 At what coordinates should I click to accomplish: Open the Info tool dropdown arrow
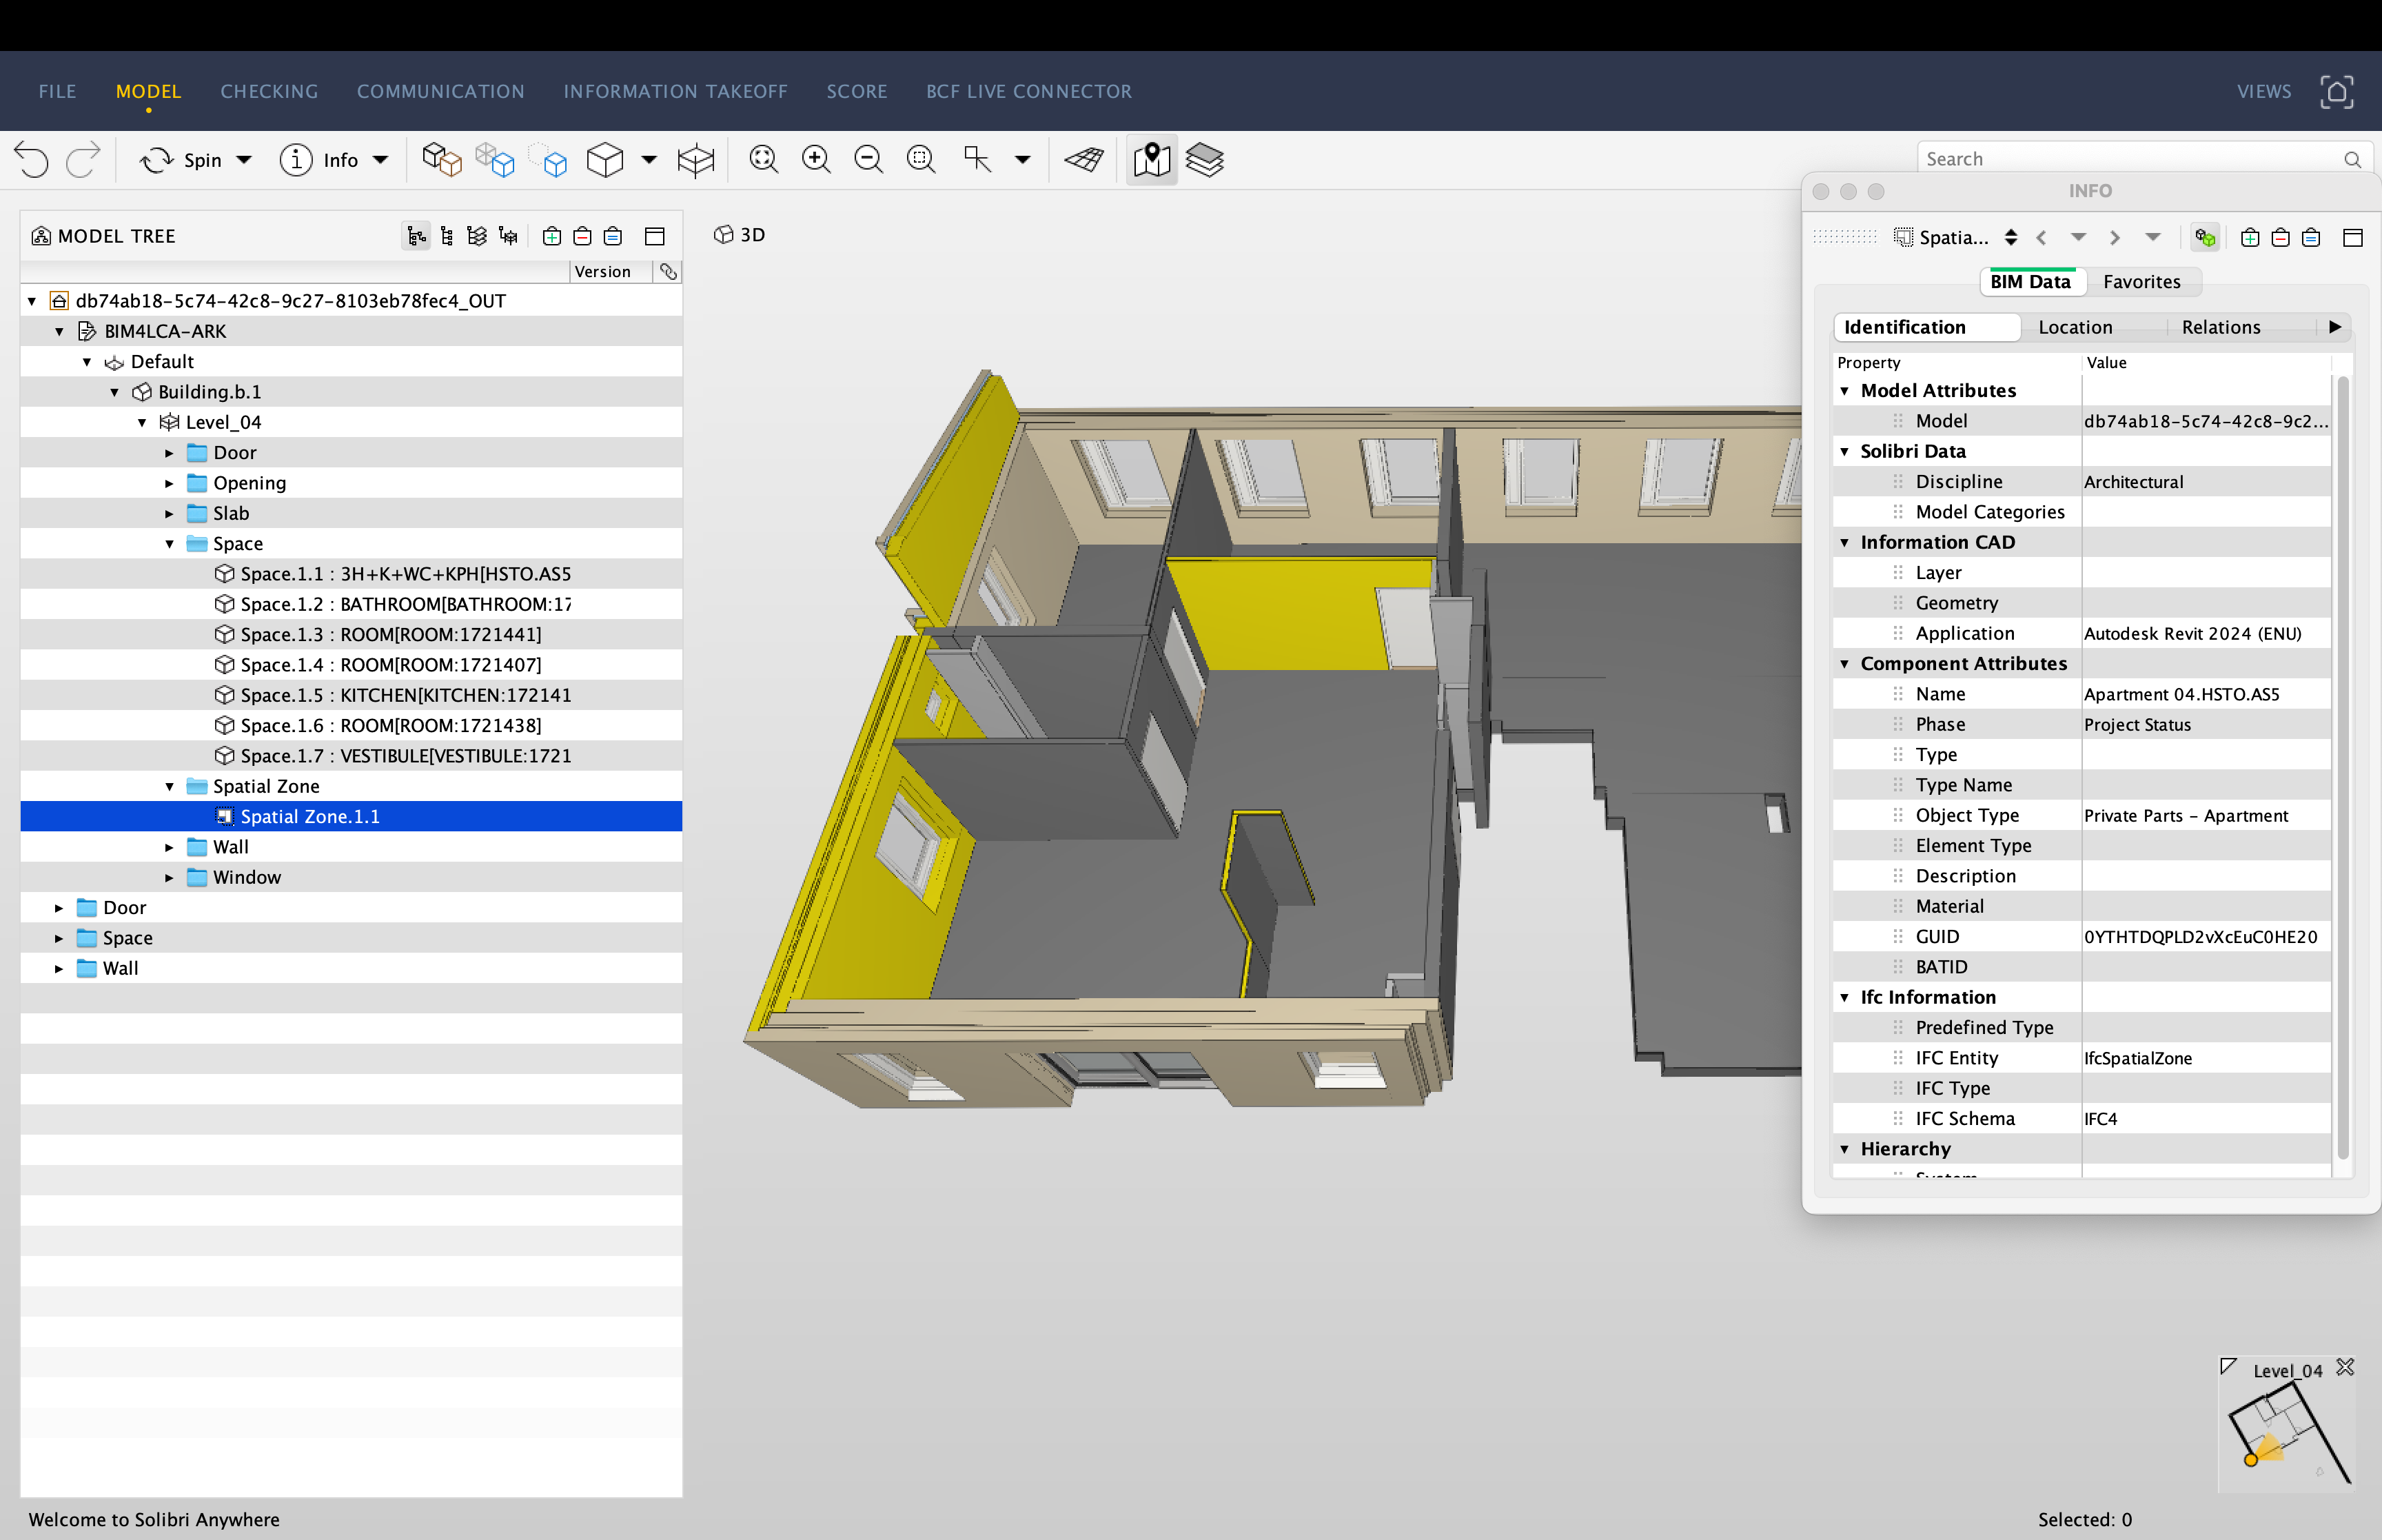point(381,160)
